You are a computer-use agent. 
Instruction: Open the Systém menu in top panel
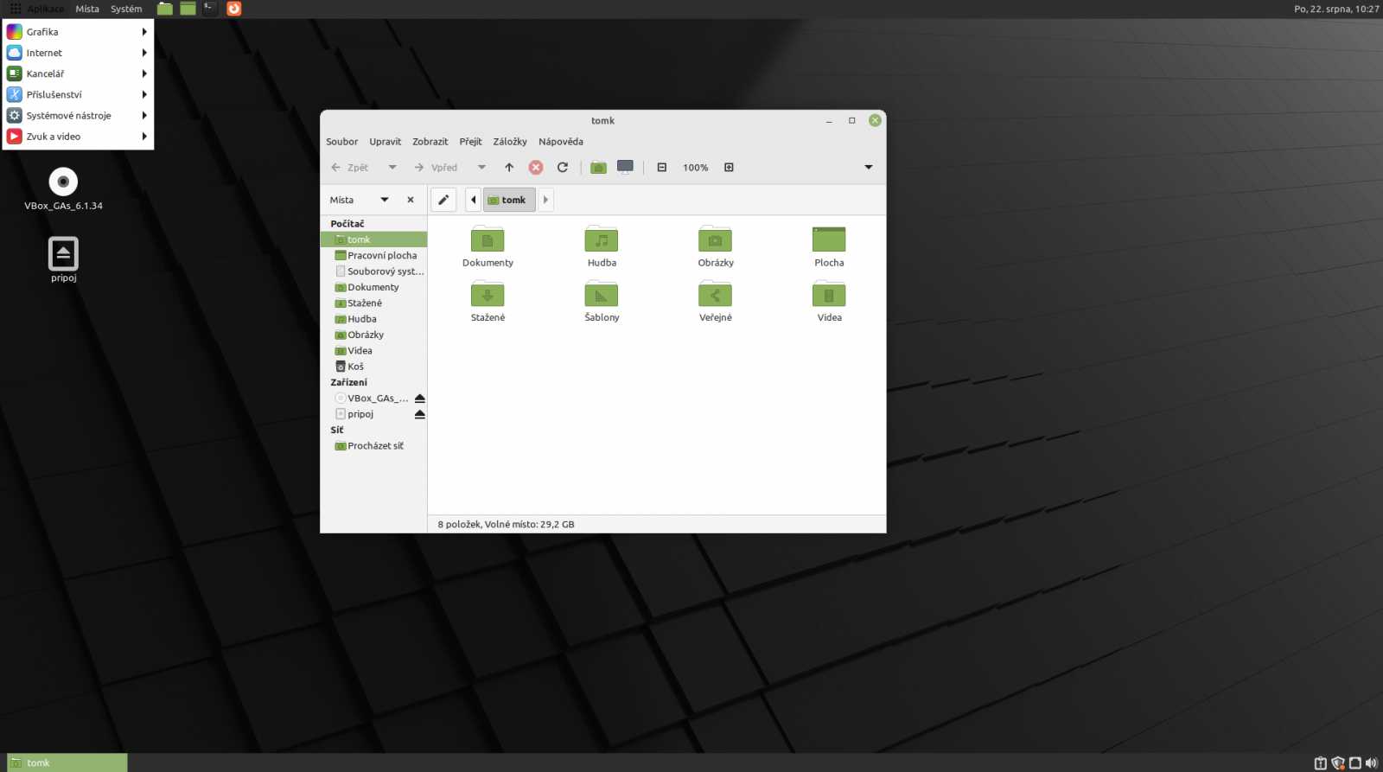(126, 9)
